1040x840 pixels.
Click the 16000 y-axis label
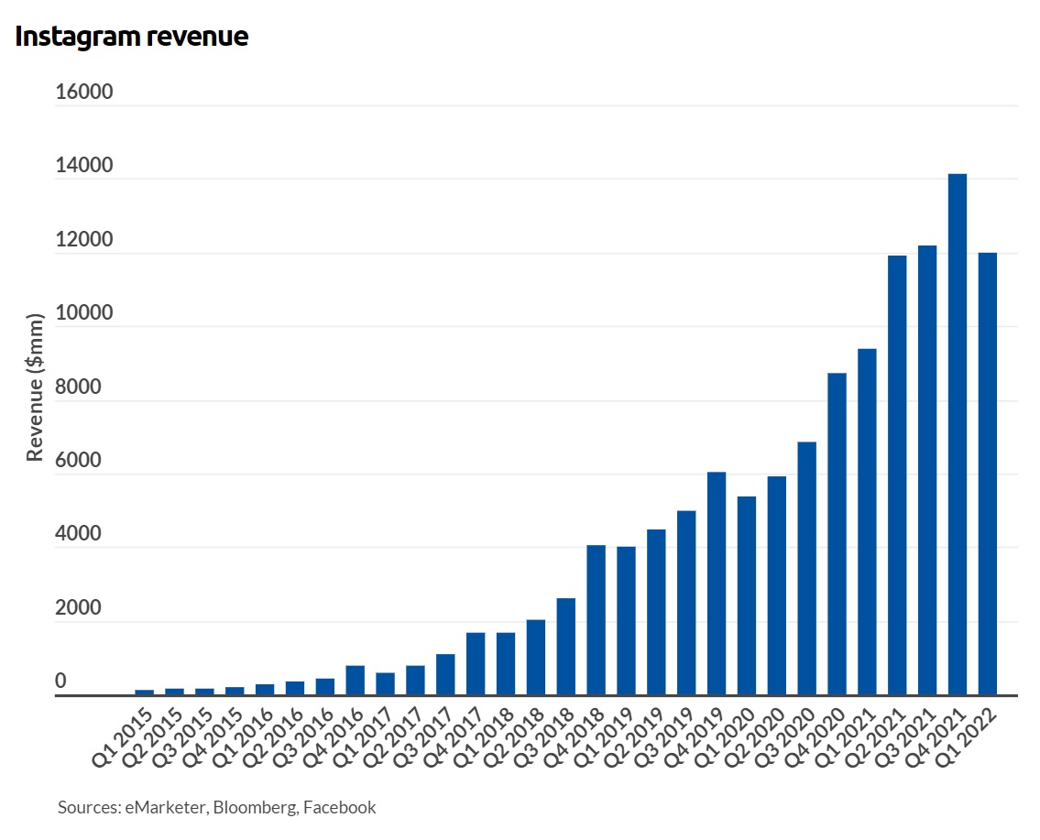[x=83, y=93]
